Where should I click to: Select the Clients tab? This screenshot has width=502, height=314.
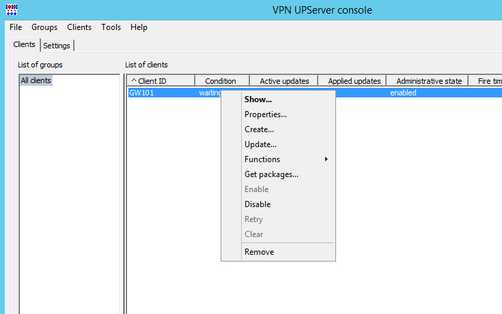(25, 44)
